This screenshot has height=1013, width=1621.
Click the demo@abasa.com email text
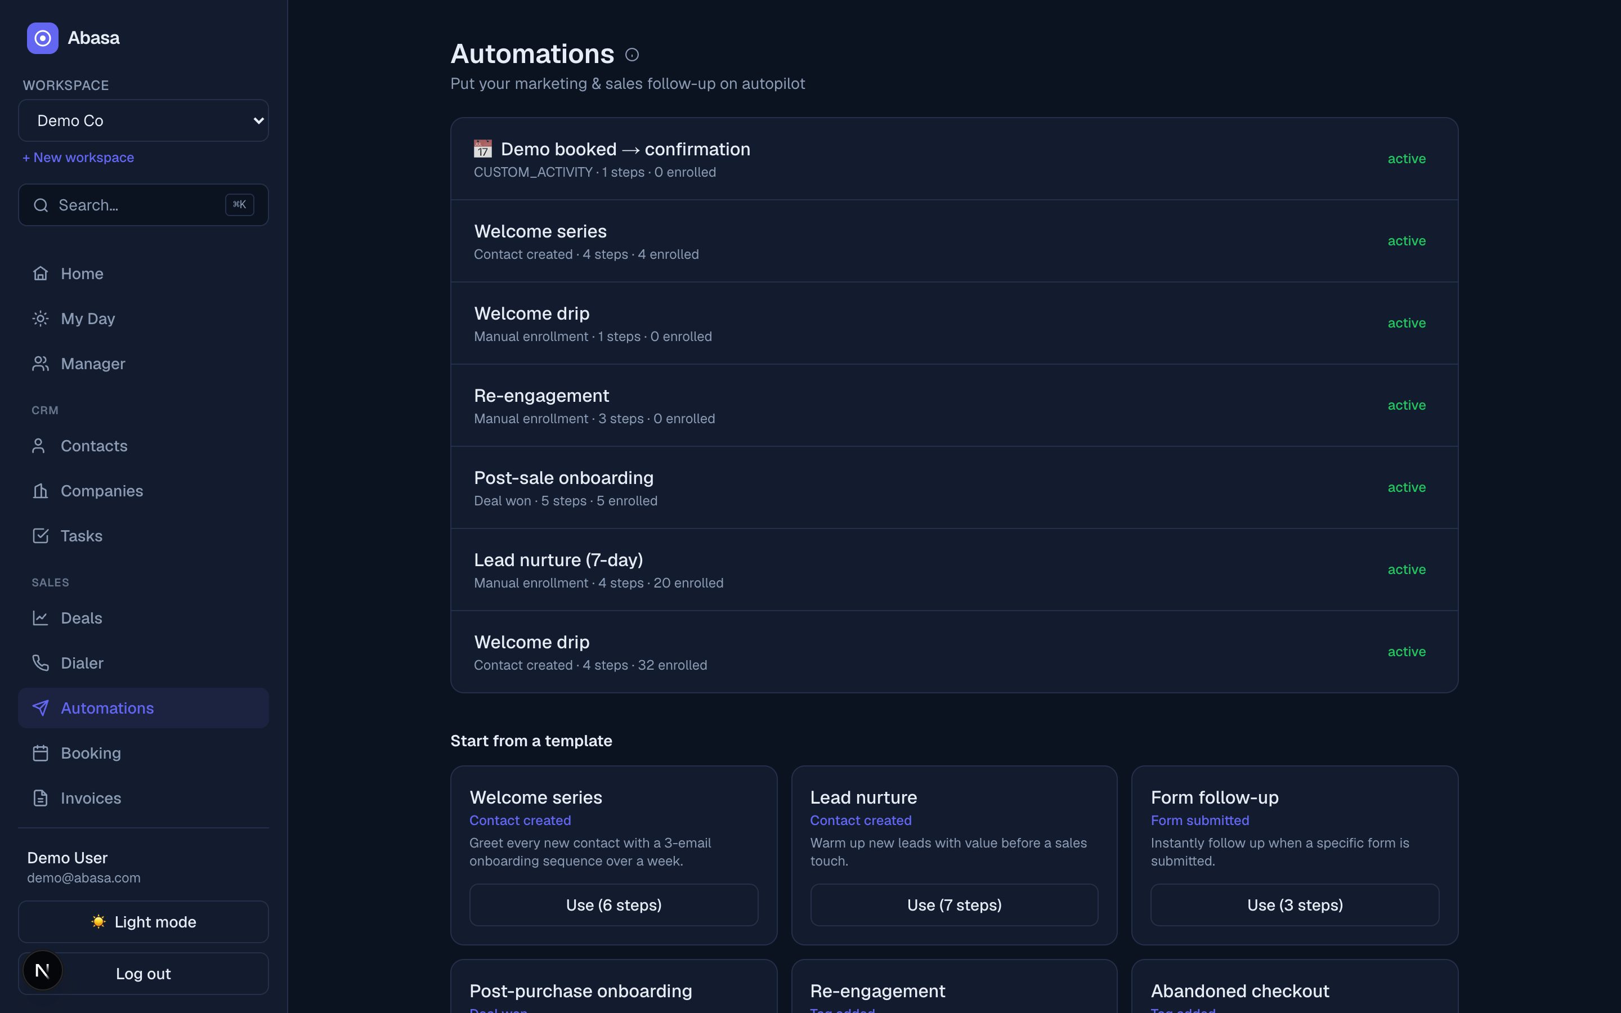tap(84, 878)
